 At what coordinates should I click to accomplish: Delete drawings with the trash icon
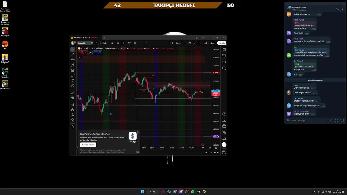[73, 127]
